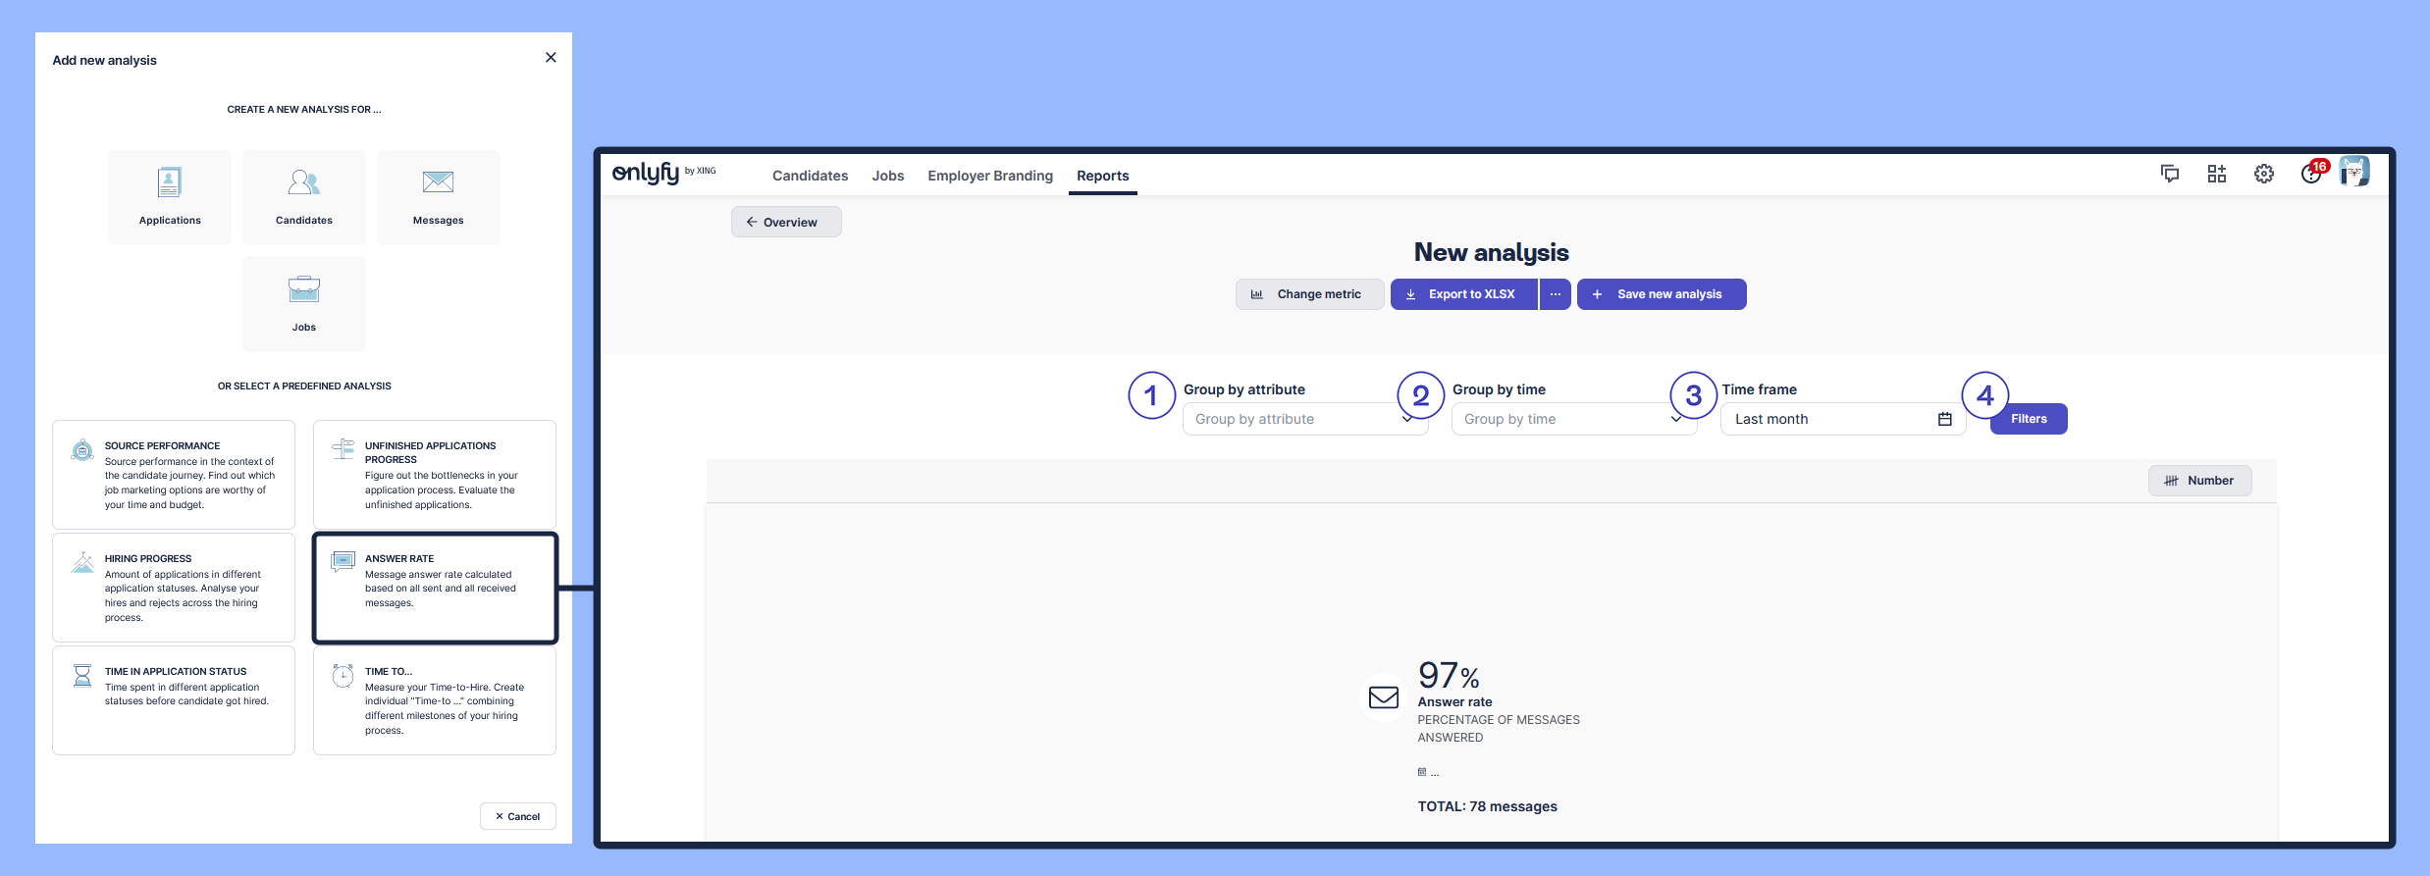
Task: Go to the Employer Branding tab
Action: coord(990,176)
